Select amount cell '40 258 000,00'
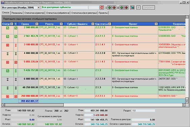 coord(28,90)
